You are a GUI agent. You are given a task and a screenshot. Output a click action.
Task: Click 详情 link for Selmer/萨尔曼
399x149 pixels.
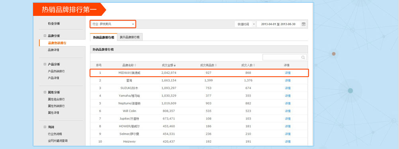point(288,134)
